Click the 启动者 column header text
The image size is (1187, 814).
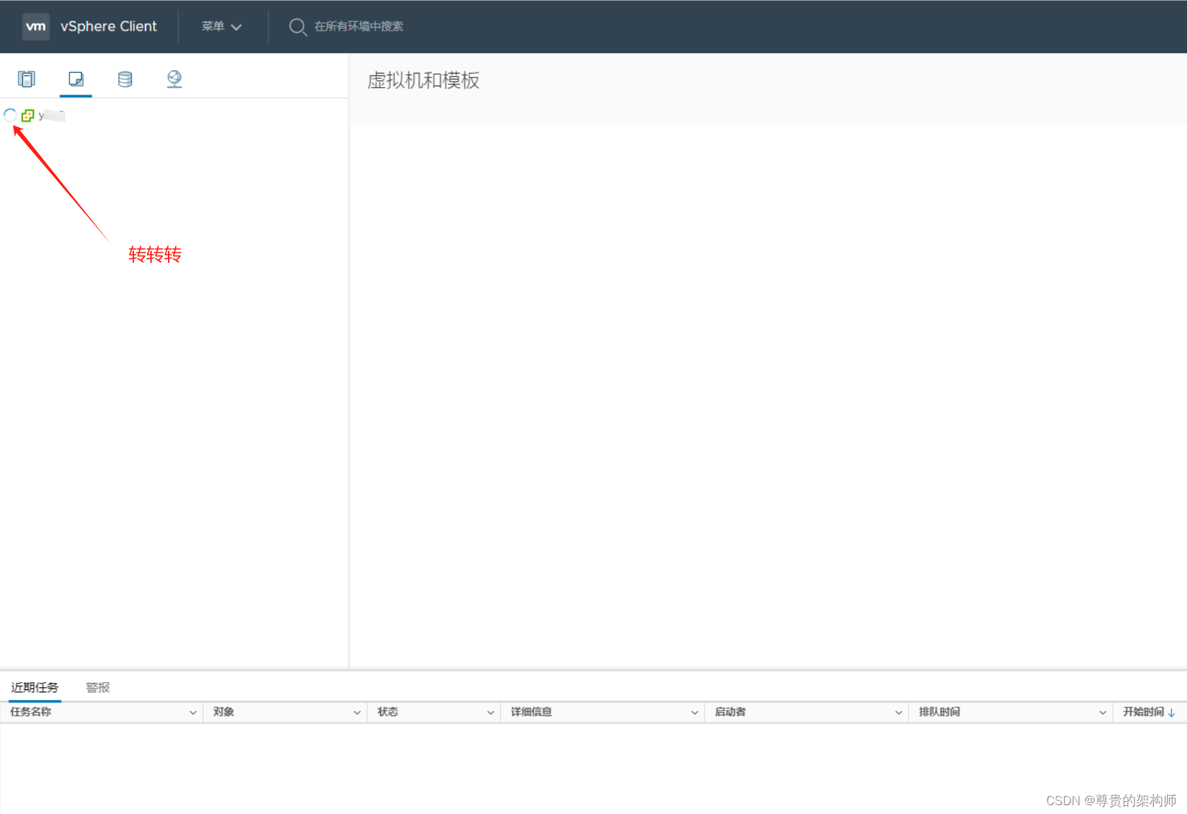[731, 712]
